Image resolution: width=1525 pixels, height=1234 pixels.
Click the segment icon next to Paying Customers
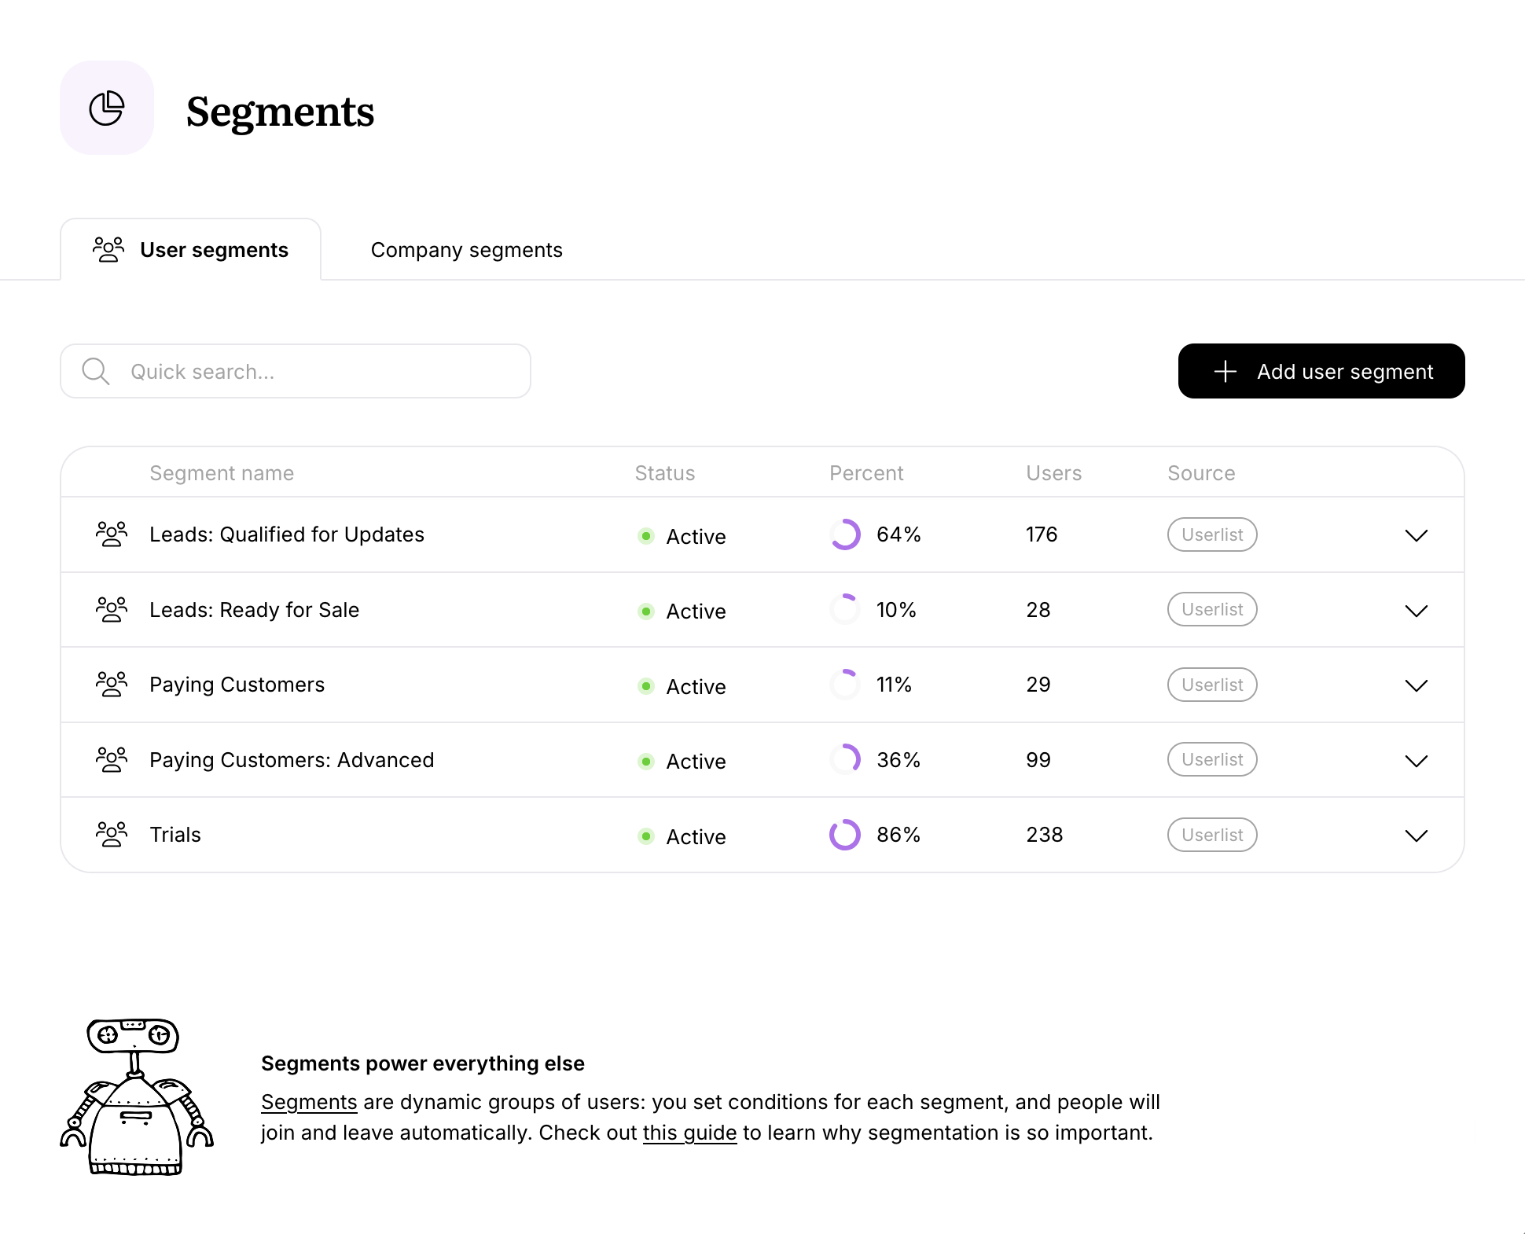(112, 683)
